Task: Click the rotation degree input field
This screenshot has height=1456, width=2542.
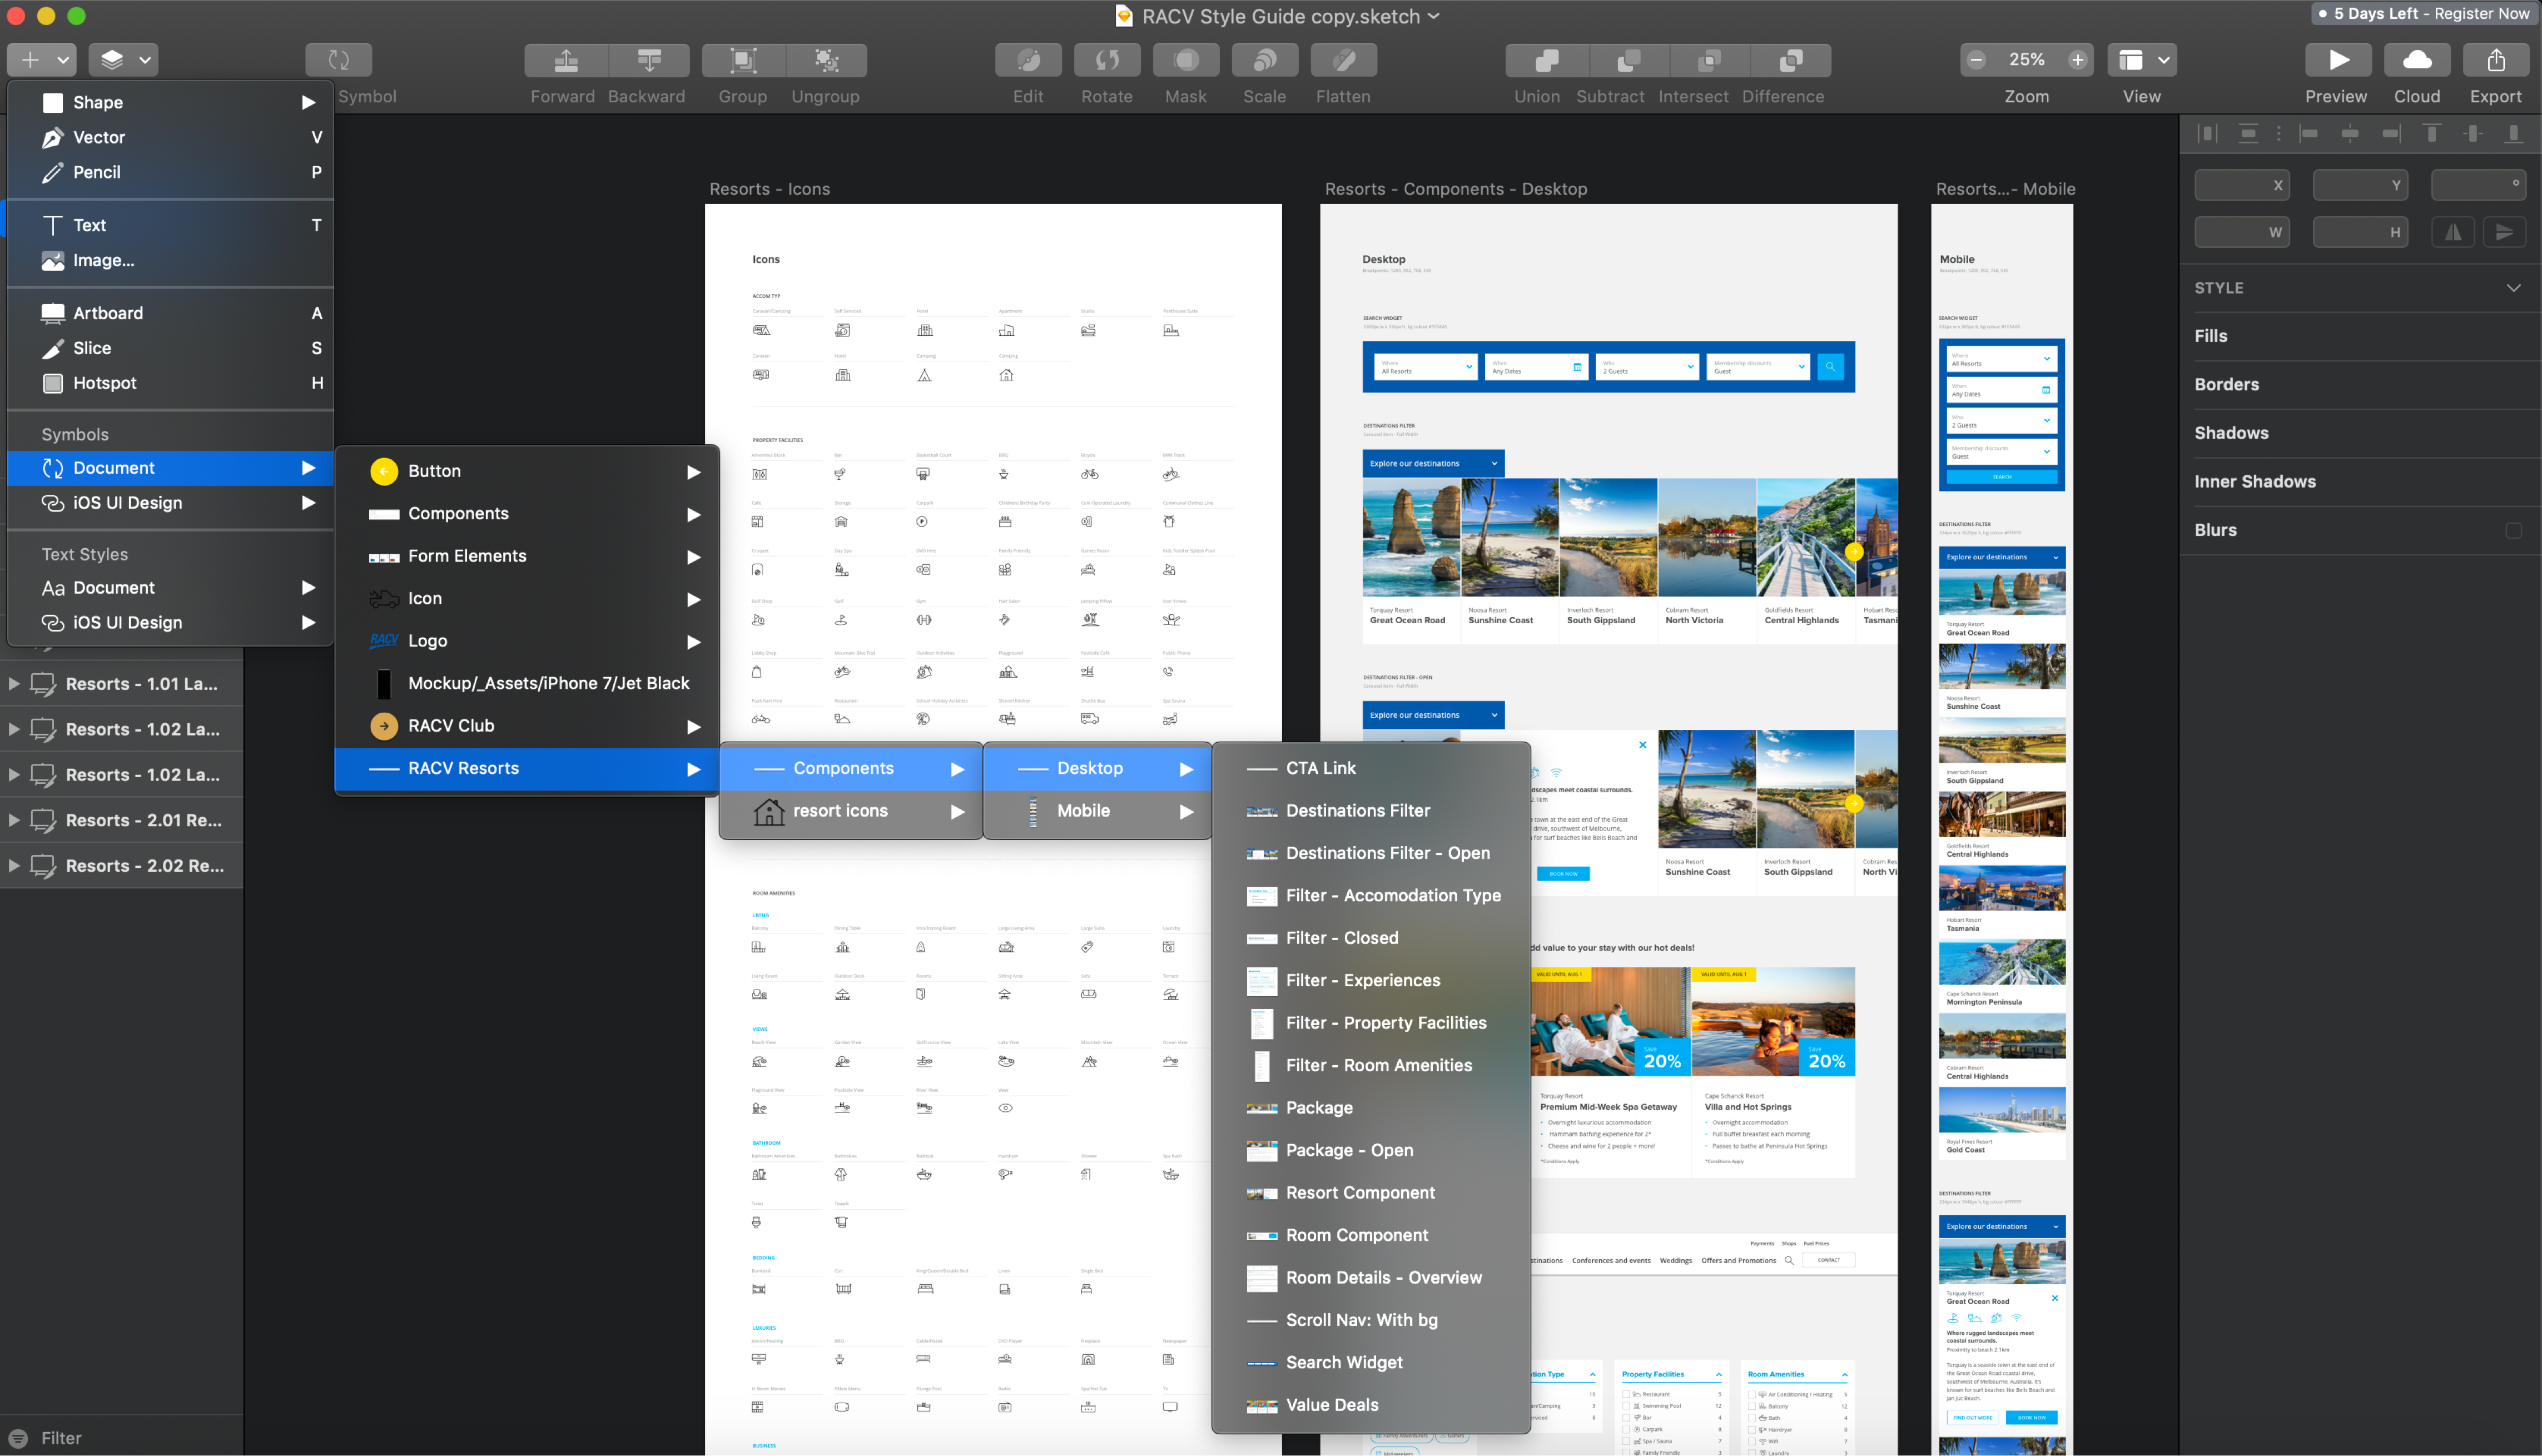Action: 2479,185
